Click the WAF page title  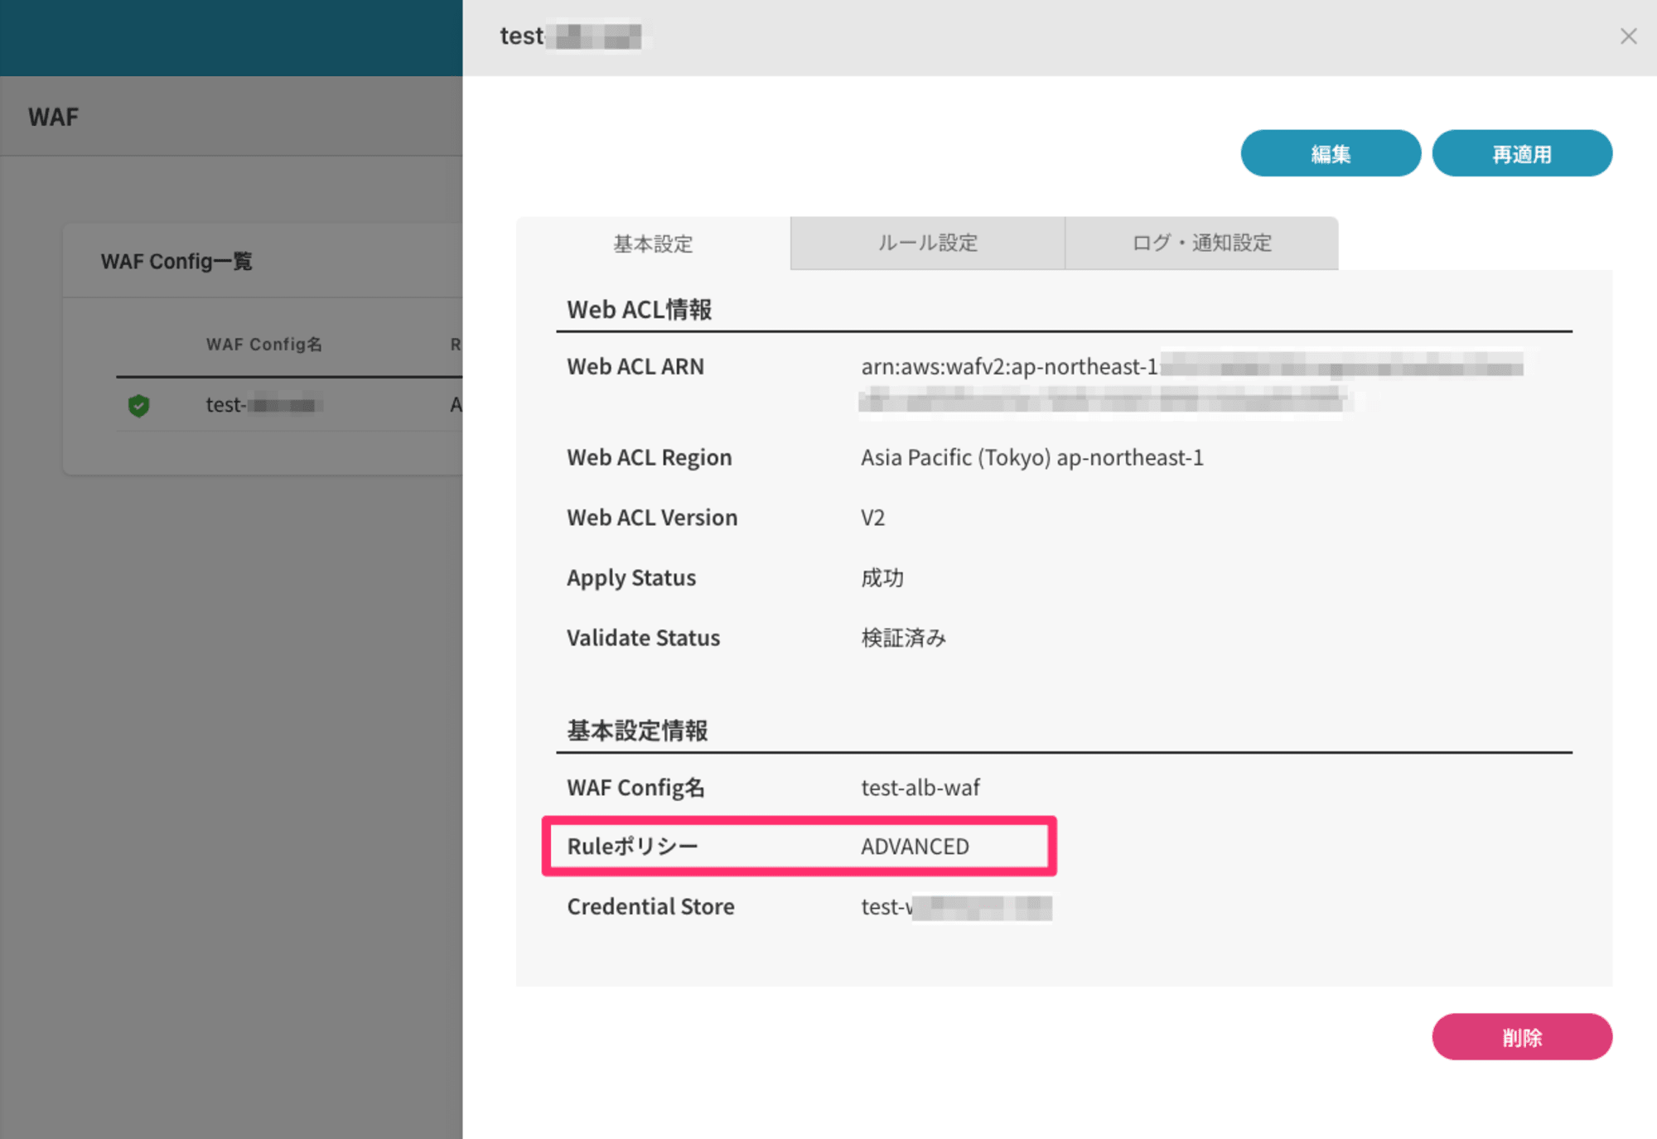pos(54,117)
